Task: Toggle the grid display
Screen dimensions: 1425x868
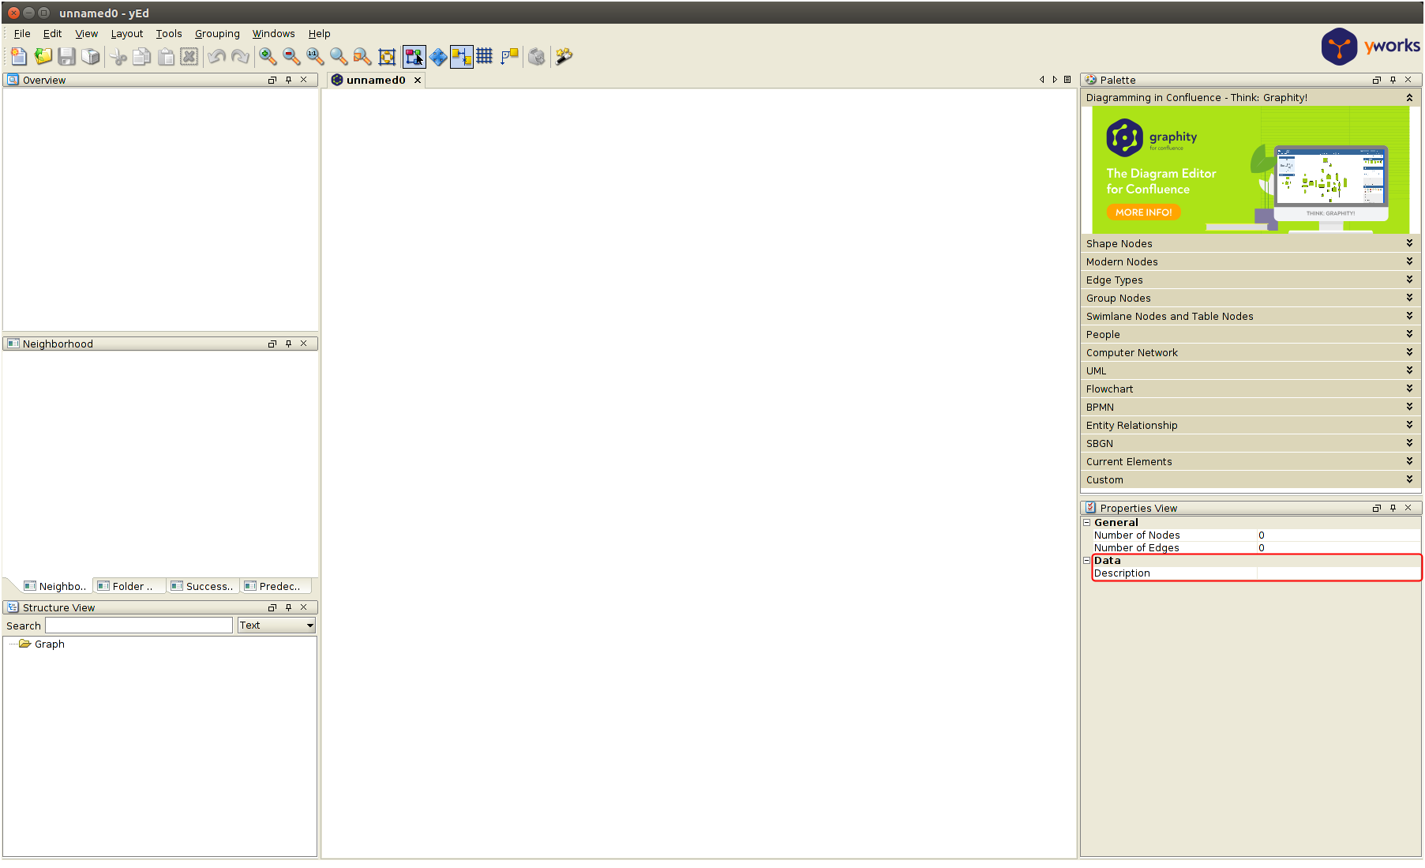Action: click(485, 56)
